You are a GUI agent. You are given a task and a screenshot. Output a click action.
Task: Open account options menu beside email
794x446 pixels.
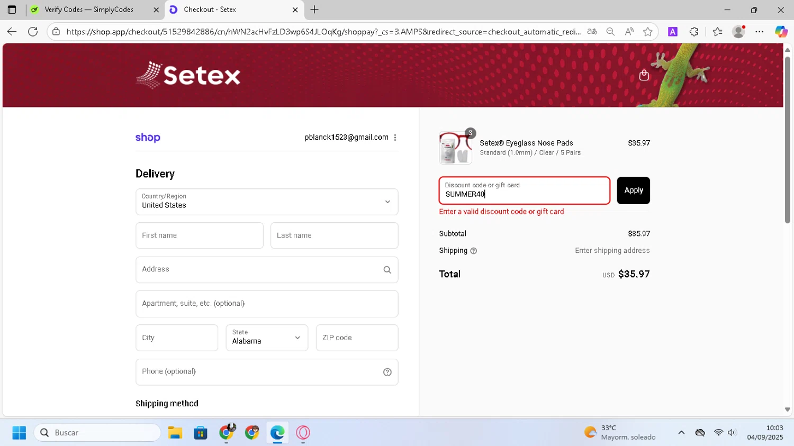click(x=395, y=138)
